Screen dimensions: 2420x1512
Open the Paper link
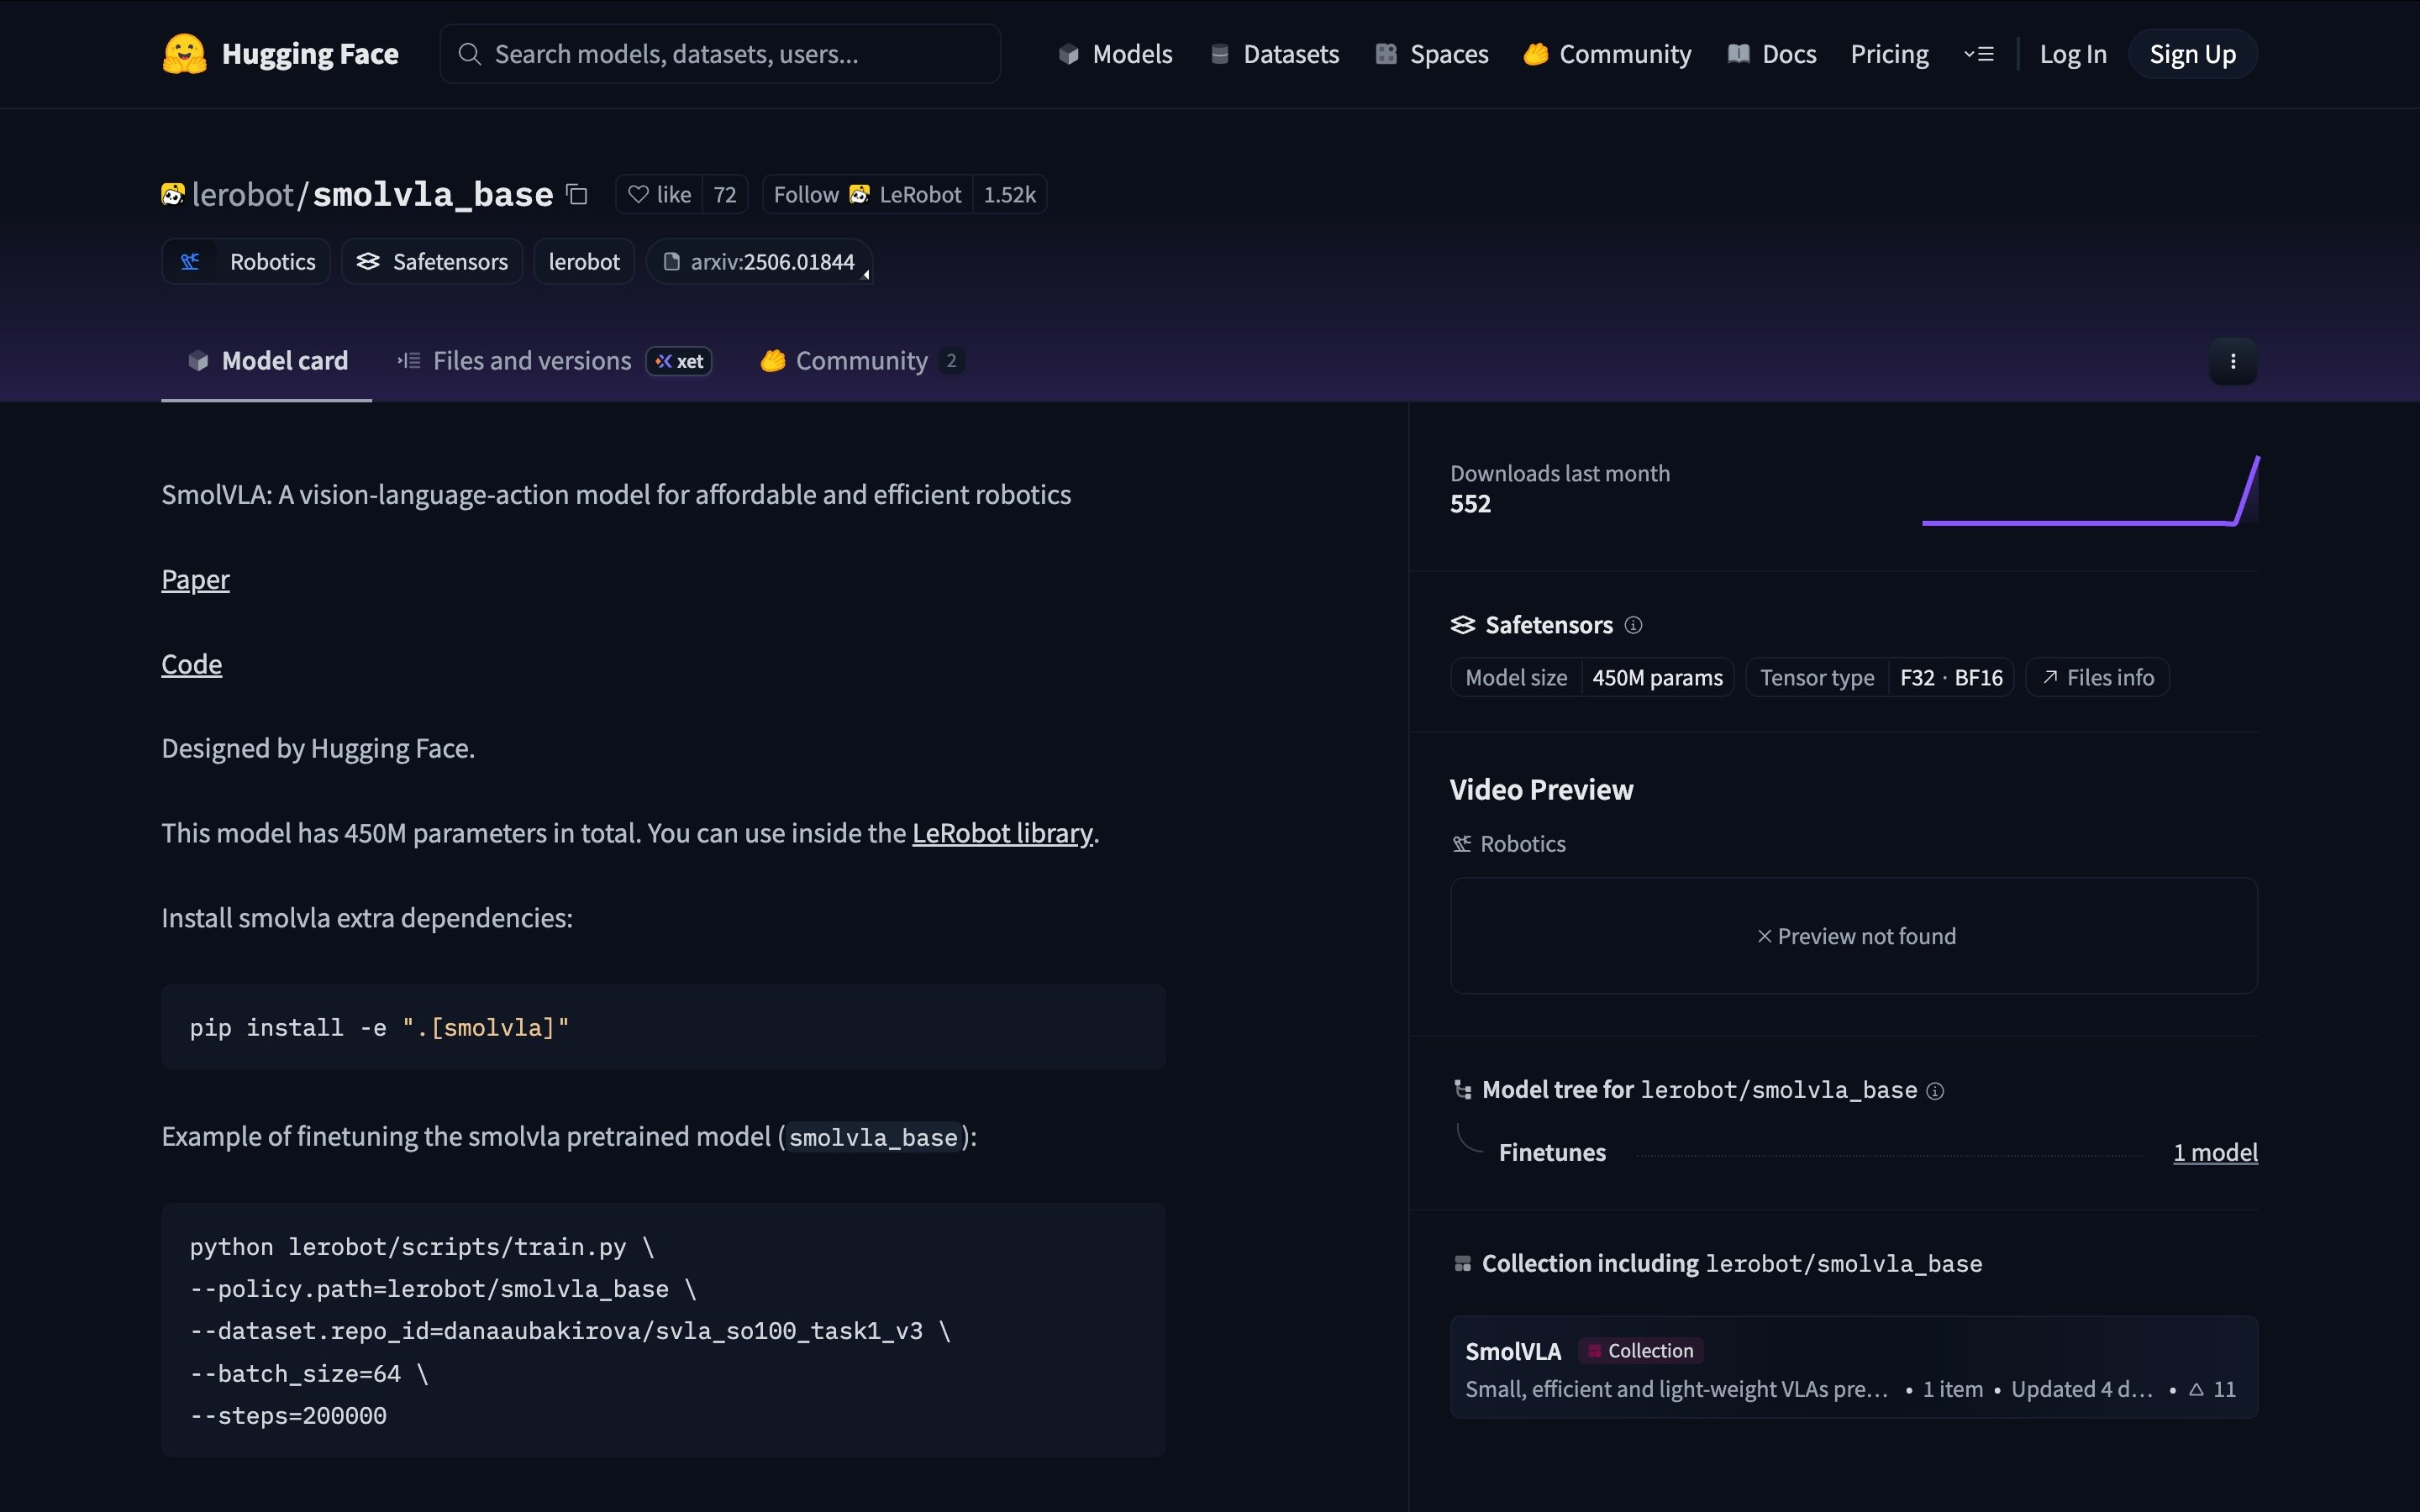point(195,580)
